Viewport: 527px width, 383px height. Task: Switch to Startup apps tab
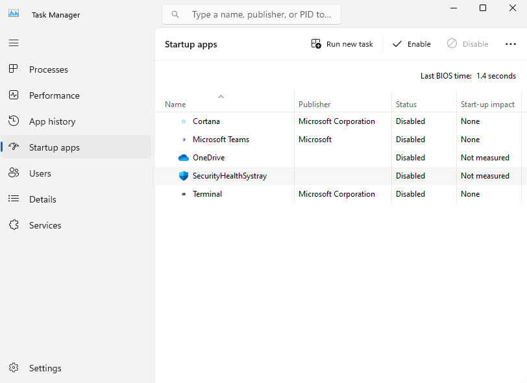(x=55, y=147)
